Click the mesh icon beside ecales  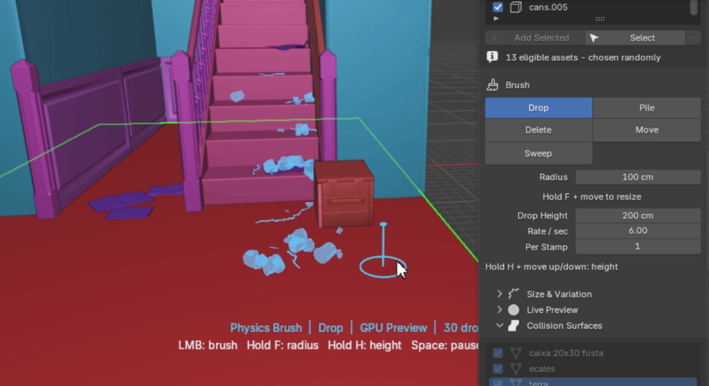[x=516, y=369]
